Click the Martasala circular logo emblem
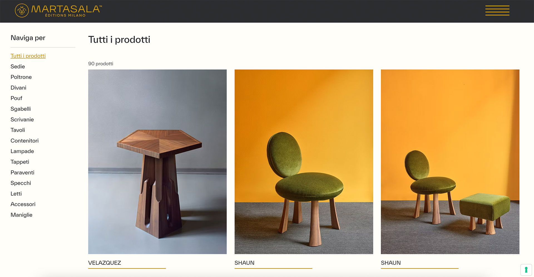The height and width of the screenshot is (277, 534). (22, 11)
